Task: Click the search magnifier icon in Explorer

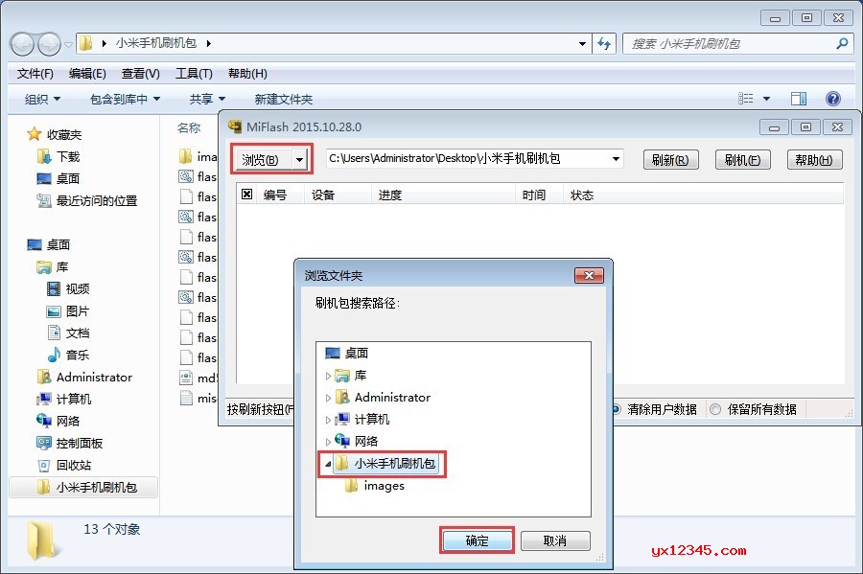Action: tap(842, 43)
